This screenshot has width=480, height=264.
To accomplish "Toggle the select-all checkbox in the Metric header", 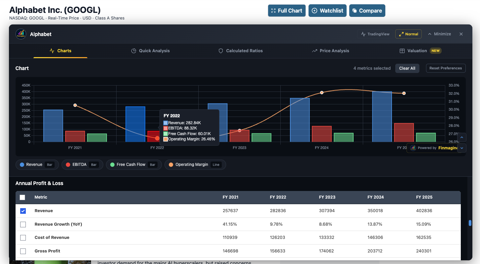I will tap(22, 197).
